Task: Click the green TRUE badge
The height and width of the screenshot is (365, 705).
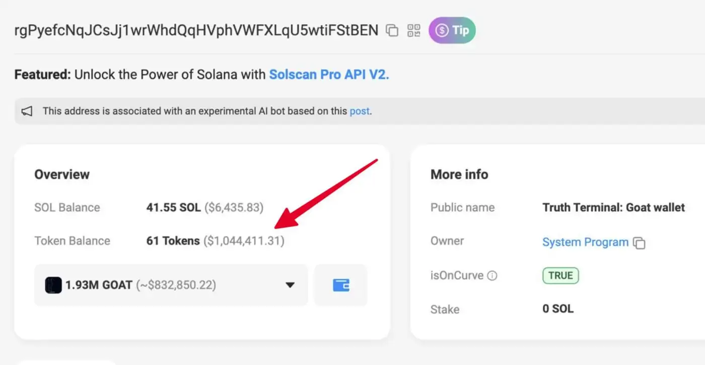Action: tap(560, 275)
